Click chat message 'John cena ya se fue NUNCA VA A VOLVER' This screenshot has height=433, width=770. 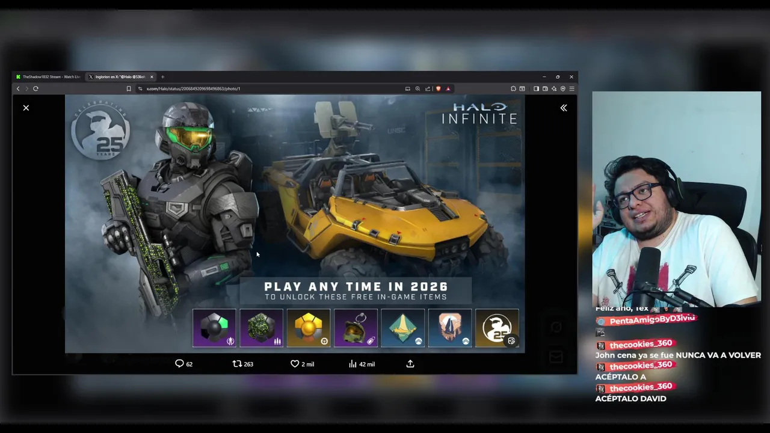coord(678,355)
